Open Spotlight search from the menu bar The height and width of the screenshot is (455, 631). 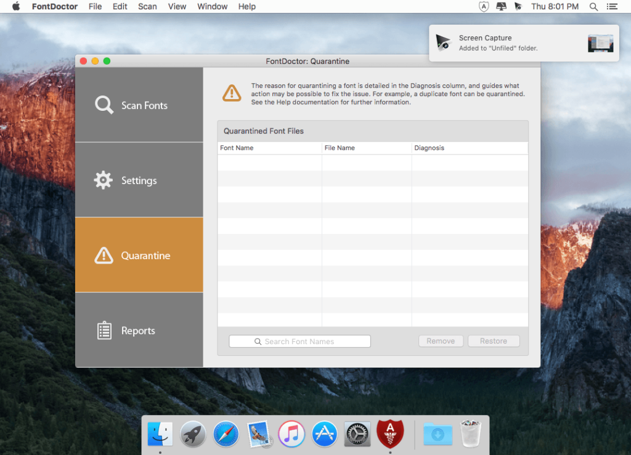point(593,6)
